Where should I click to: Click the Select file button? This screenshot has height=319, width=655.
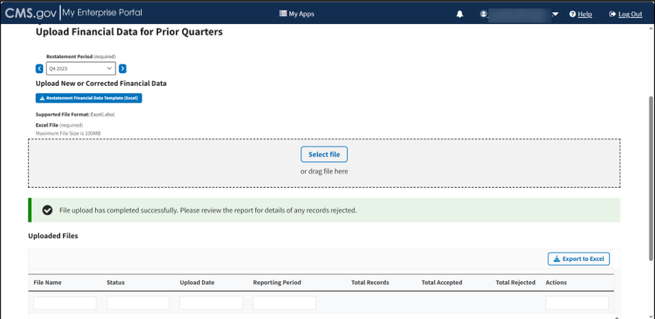point(324,155)
